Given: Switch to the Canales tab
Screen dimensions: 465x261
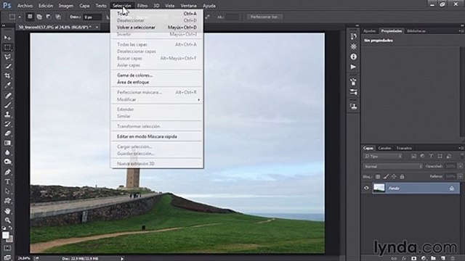Looking at the screenshot, I should point(384,148).
